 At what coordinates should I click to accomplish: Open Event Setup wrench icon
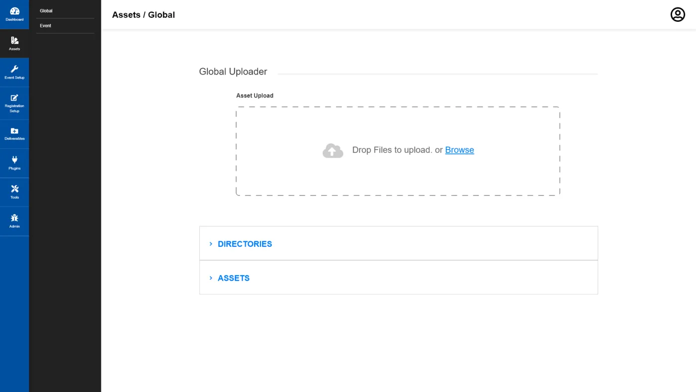point(14,69)
